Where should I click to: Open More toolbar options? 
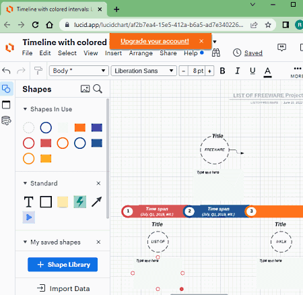297,72
